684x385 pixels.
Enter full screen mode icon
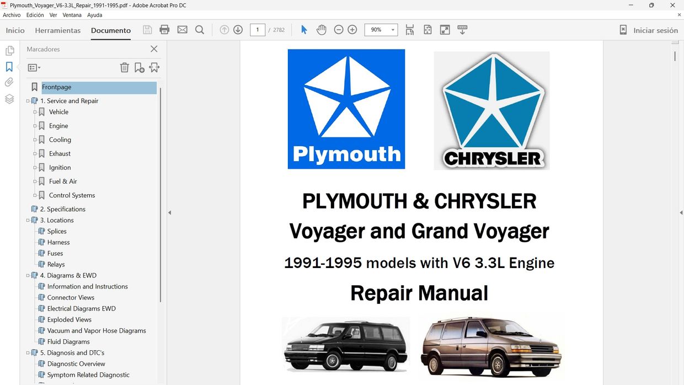(x=445, y=30)
